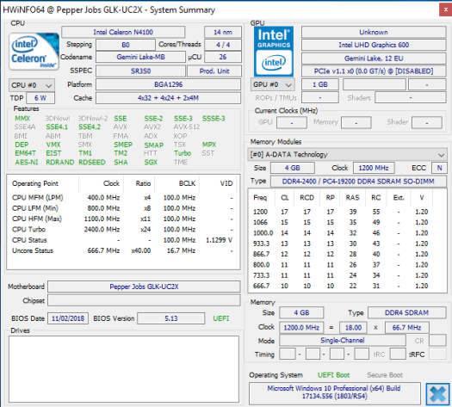This screenshot has height=407, width=452.
Task: Expand the A-DATA Technology memory module list
Action: click(347, 154)
